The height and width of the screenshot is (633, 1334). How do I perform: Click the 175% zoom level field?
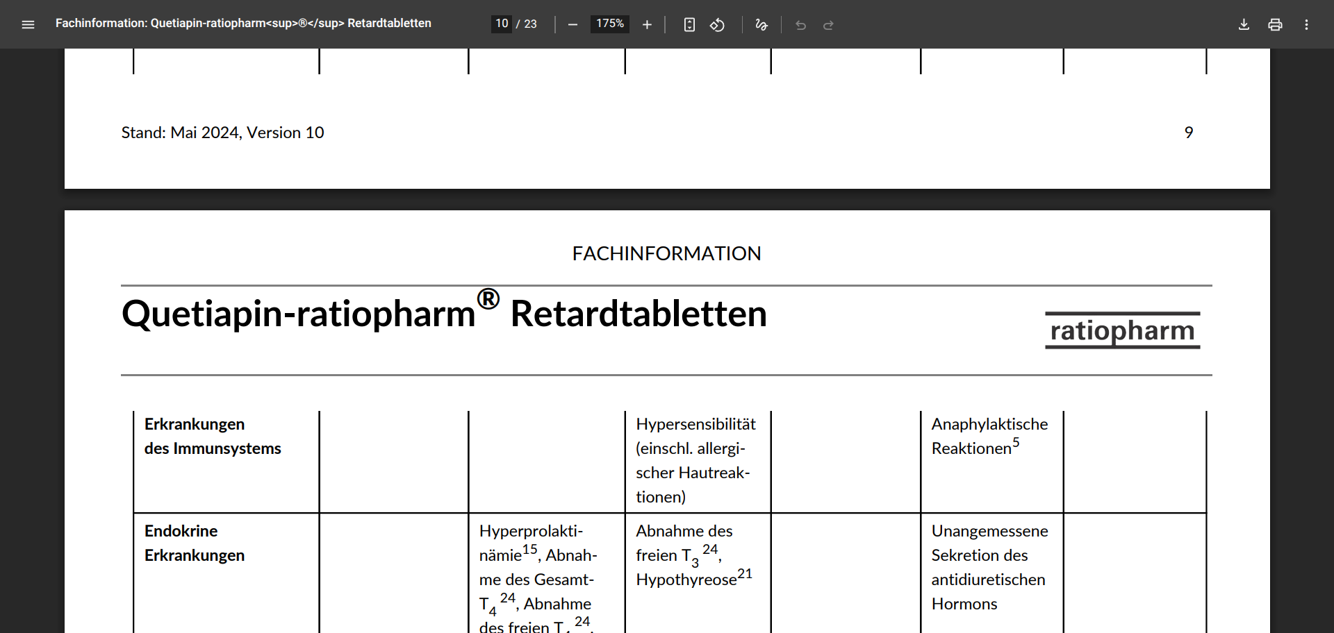(610, 24)
